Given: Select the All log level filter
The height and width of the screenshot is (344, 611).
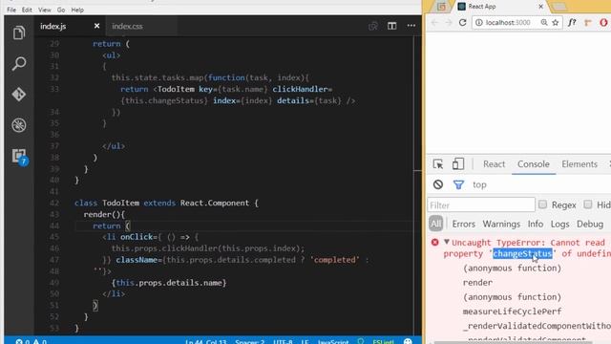Looking at the screenshot, I should (435, 224).
